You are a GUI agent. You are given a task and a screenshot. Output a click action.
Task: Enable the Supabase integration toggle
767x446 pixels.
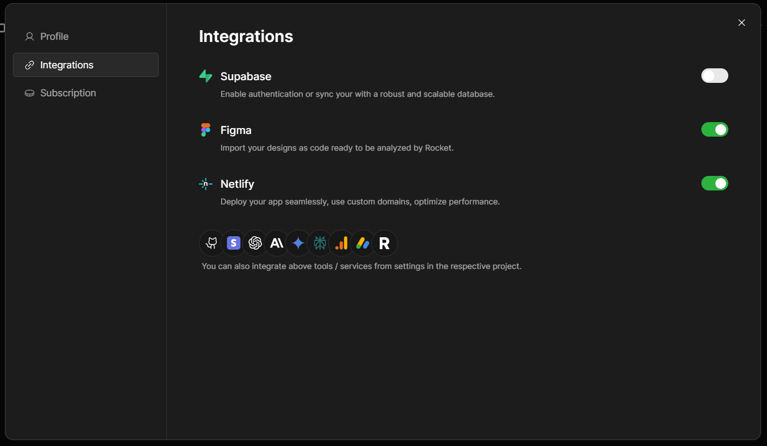click(x=714, y=75)
